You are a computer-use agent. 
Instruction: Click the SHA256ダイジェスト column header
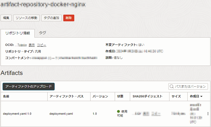(147, 96)
